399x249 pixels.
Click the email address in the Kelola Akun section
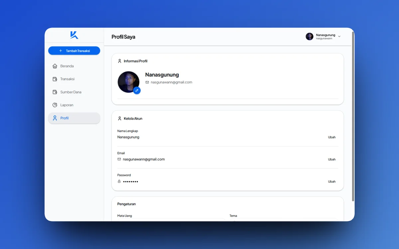144,159
